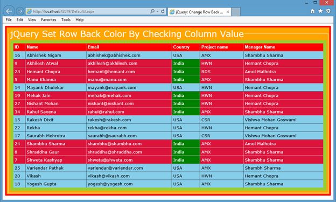Viewport: 336px width, 202px height.
Task: Click the page icon in address bar
Action: click(29, 11)
